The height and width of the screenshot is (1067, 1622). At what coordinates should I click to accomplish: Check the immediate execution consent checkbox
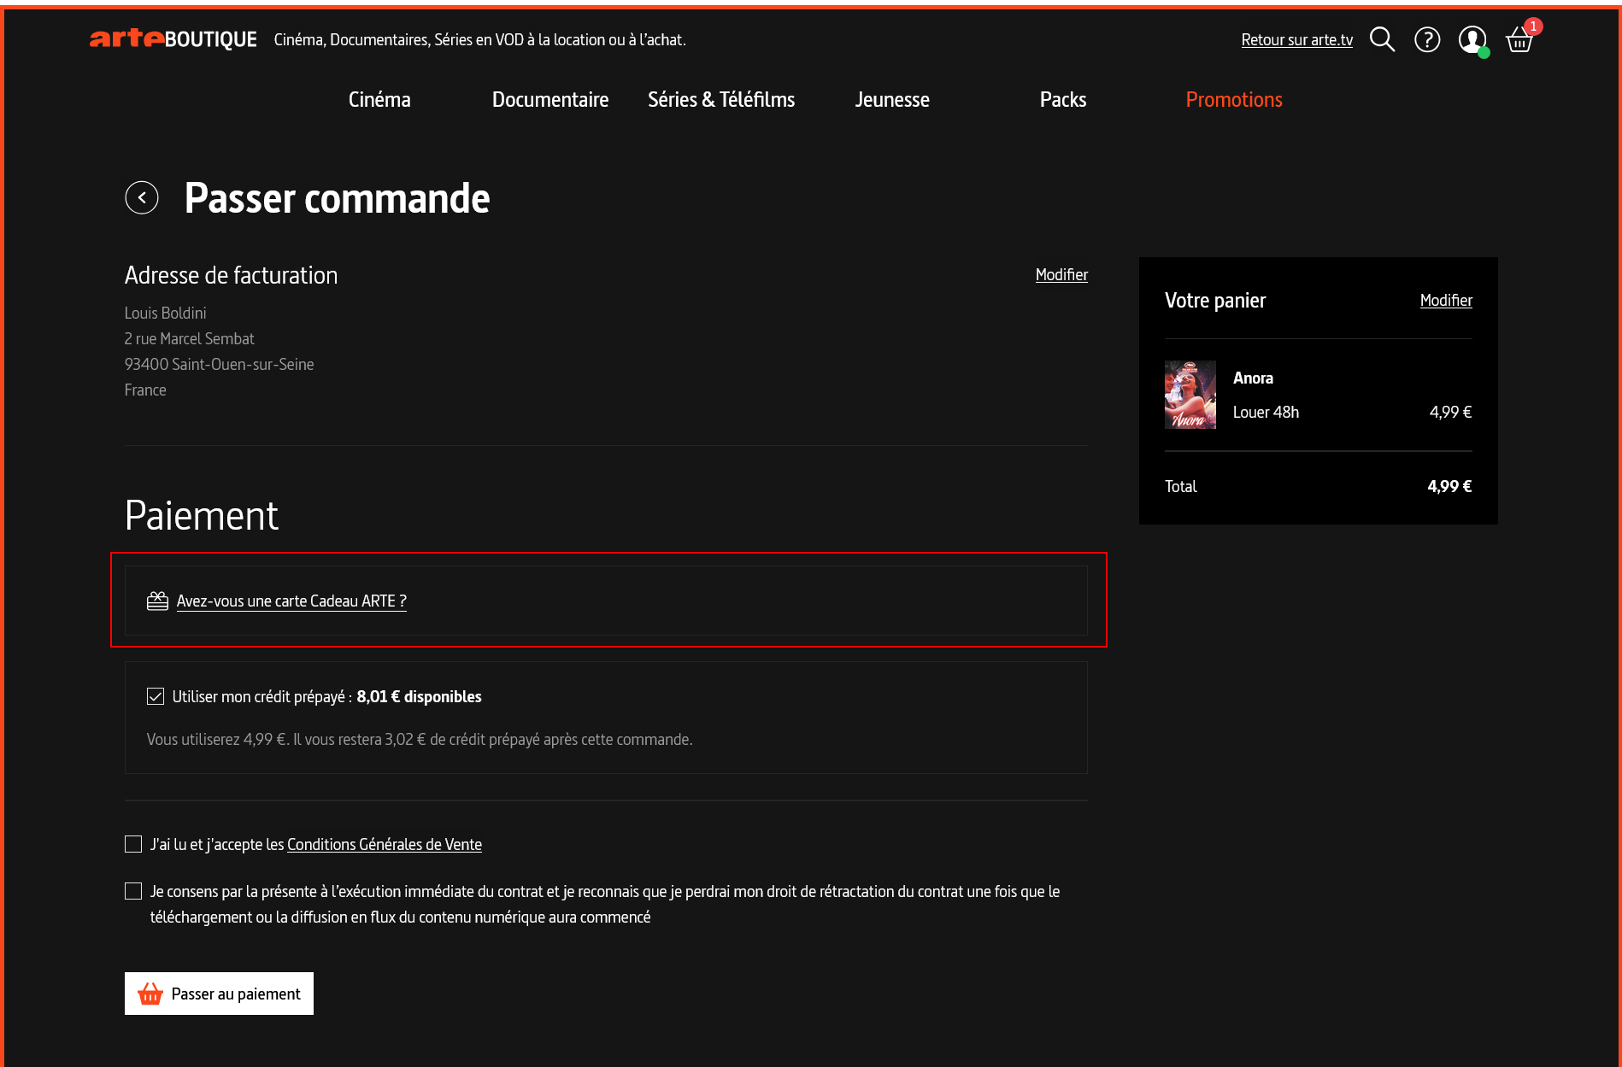click(x=133, y=891)
